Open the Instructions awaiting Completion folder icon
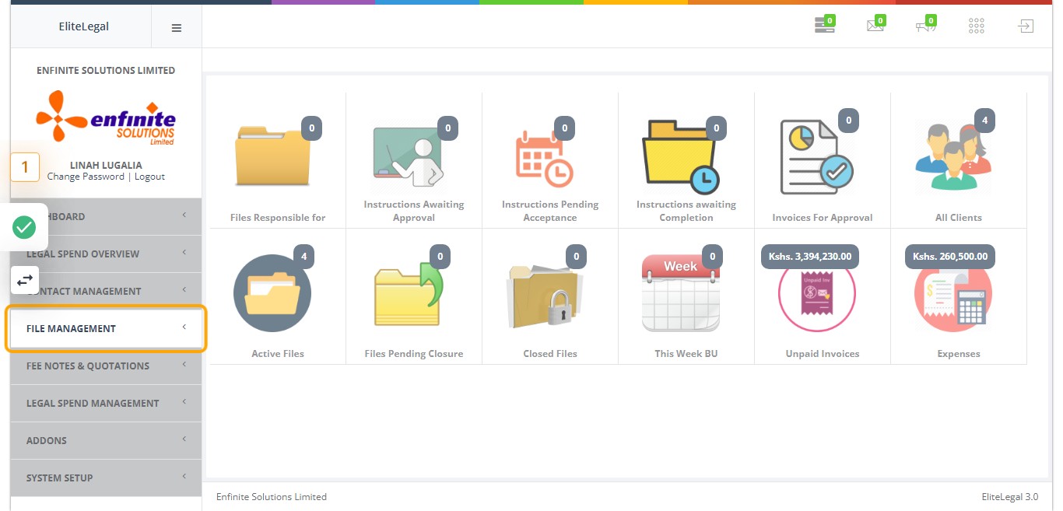 point(681,156)
